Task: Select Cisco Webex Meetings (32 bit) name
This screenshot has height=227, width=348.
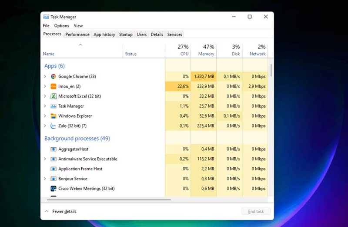Action: coord(87,189)
